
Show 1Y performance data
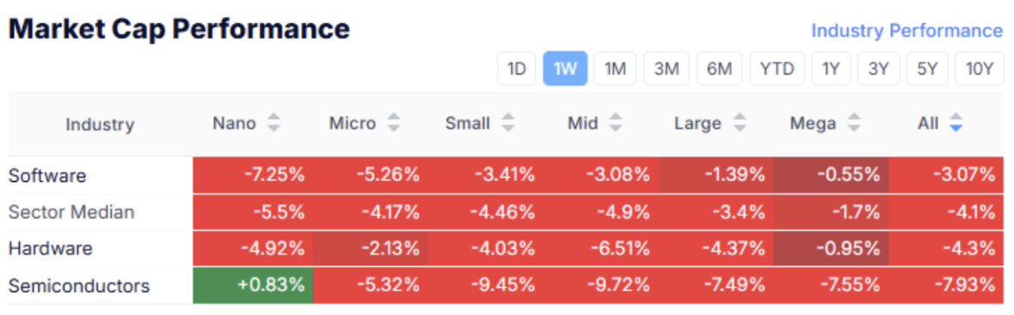click(831, 69)
